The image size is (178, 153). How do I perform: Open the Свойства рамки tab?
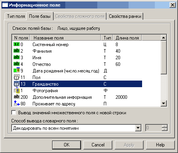tap(125, 16)
